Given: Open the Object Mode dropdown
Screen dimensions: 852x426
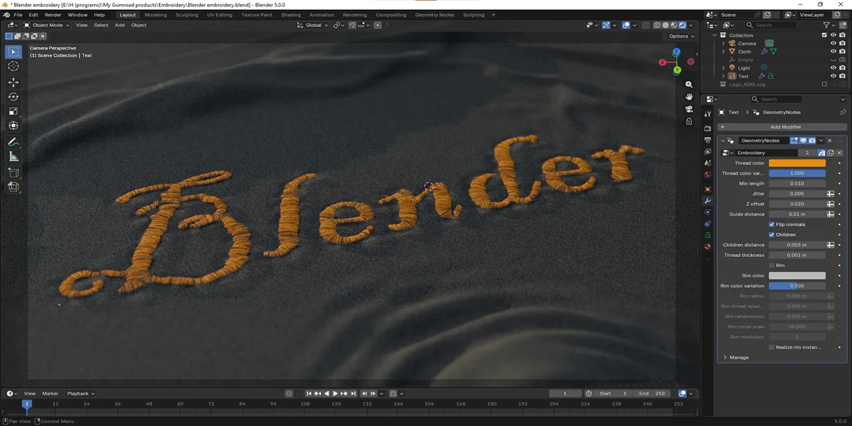Looking at the screenshot, I should pos(47,25).
